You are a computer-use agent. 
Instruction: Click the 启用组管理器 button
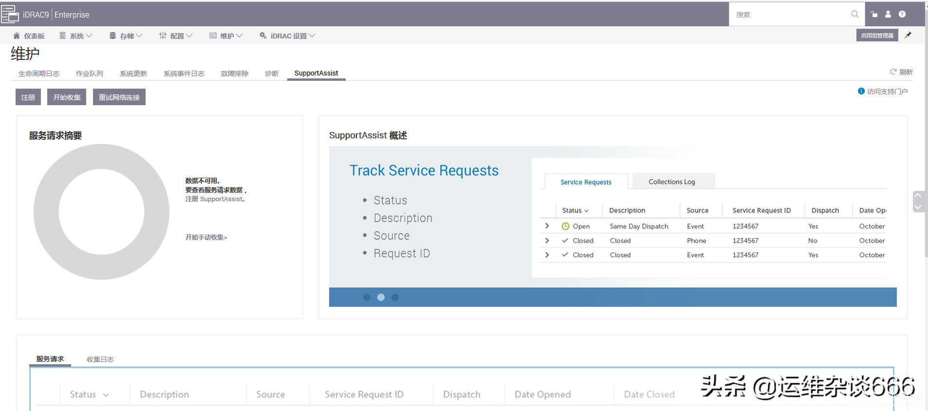click(877, 35)
